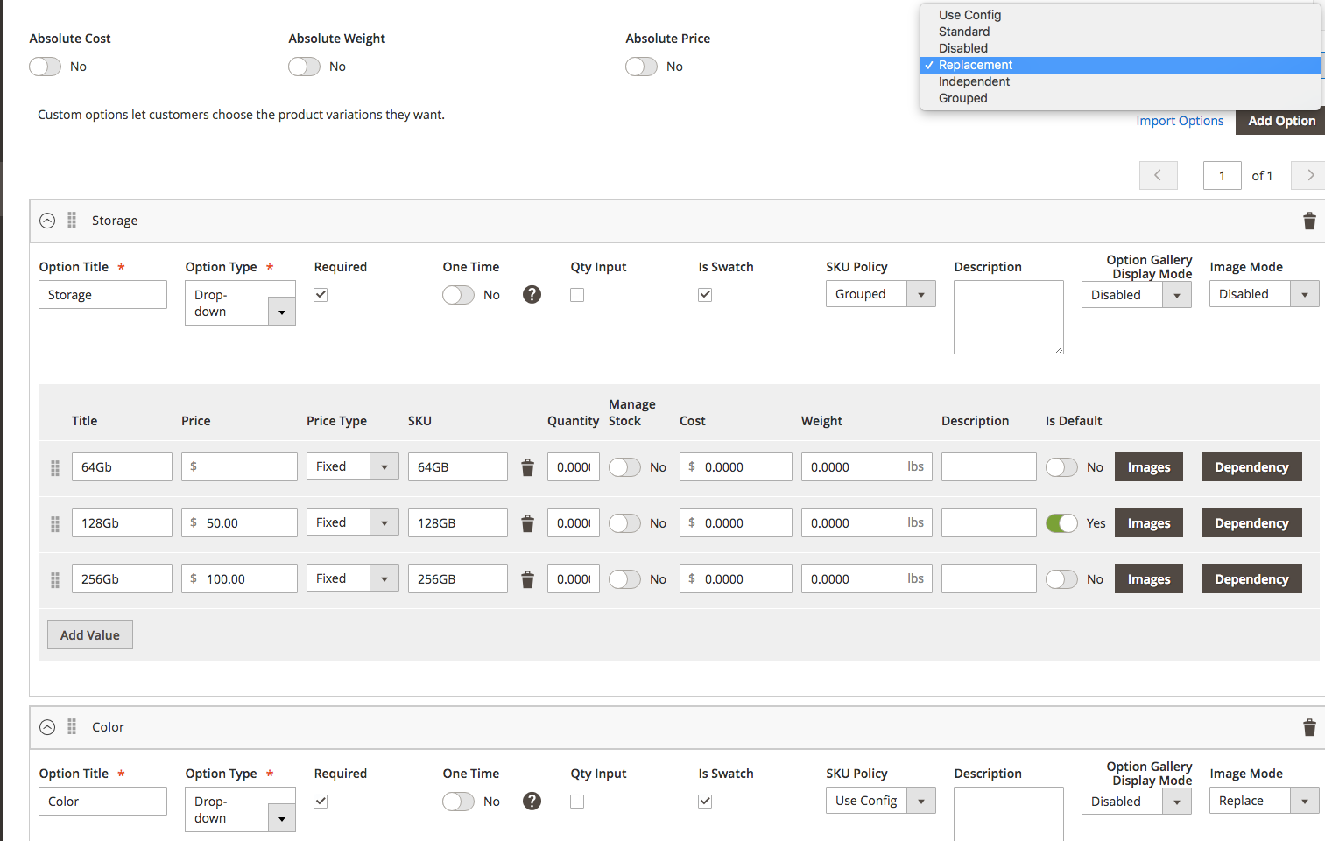Open Price Type dropdown for 64Gb

[352, 466]
